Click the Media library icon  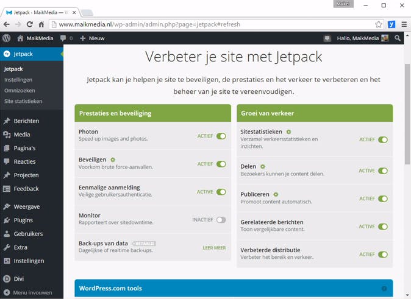[x=7, y=135]
